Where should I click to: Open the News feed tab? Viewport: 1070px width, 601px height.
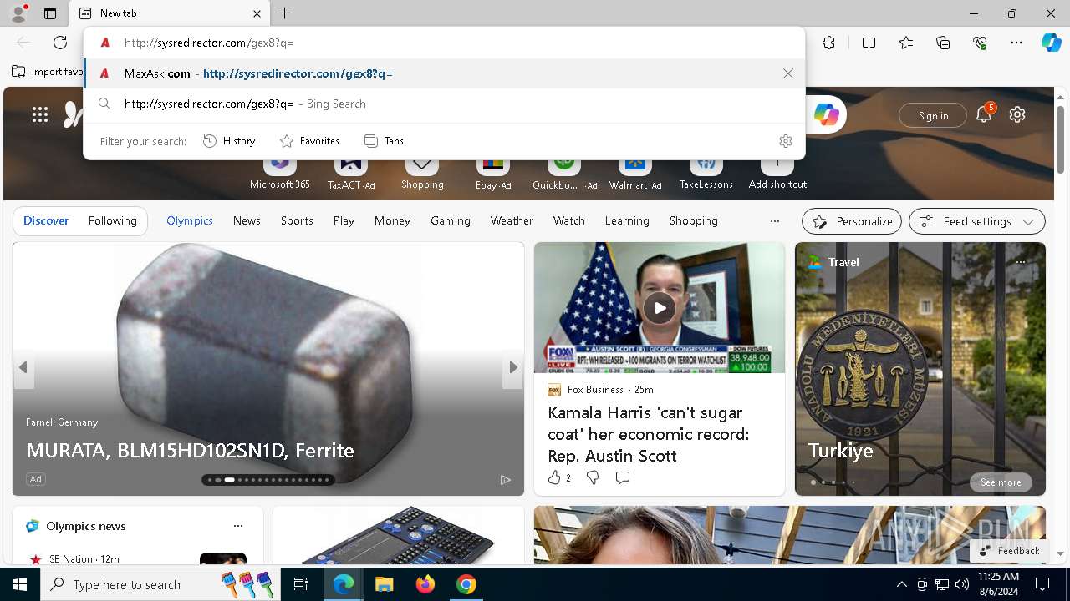coord(247,220)
